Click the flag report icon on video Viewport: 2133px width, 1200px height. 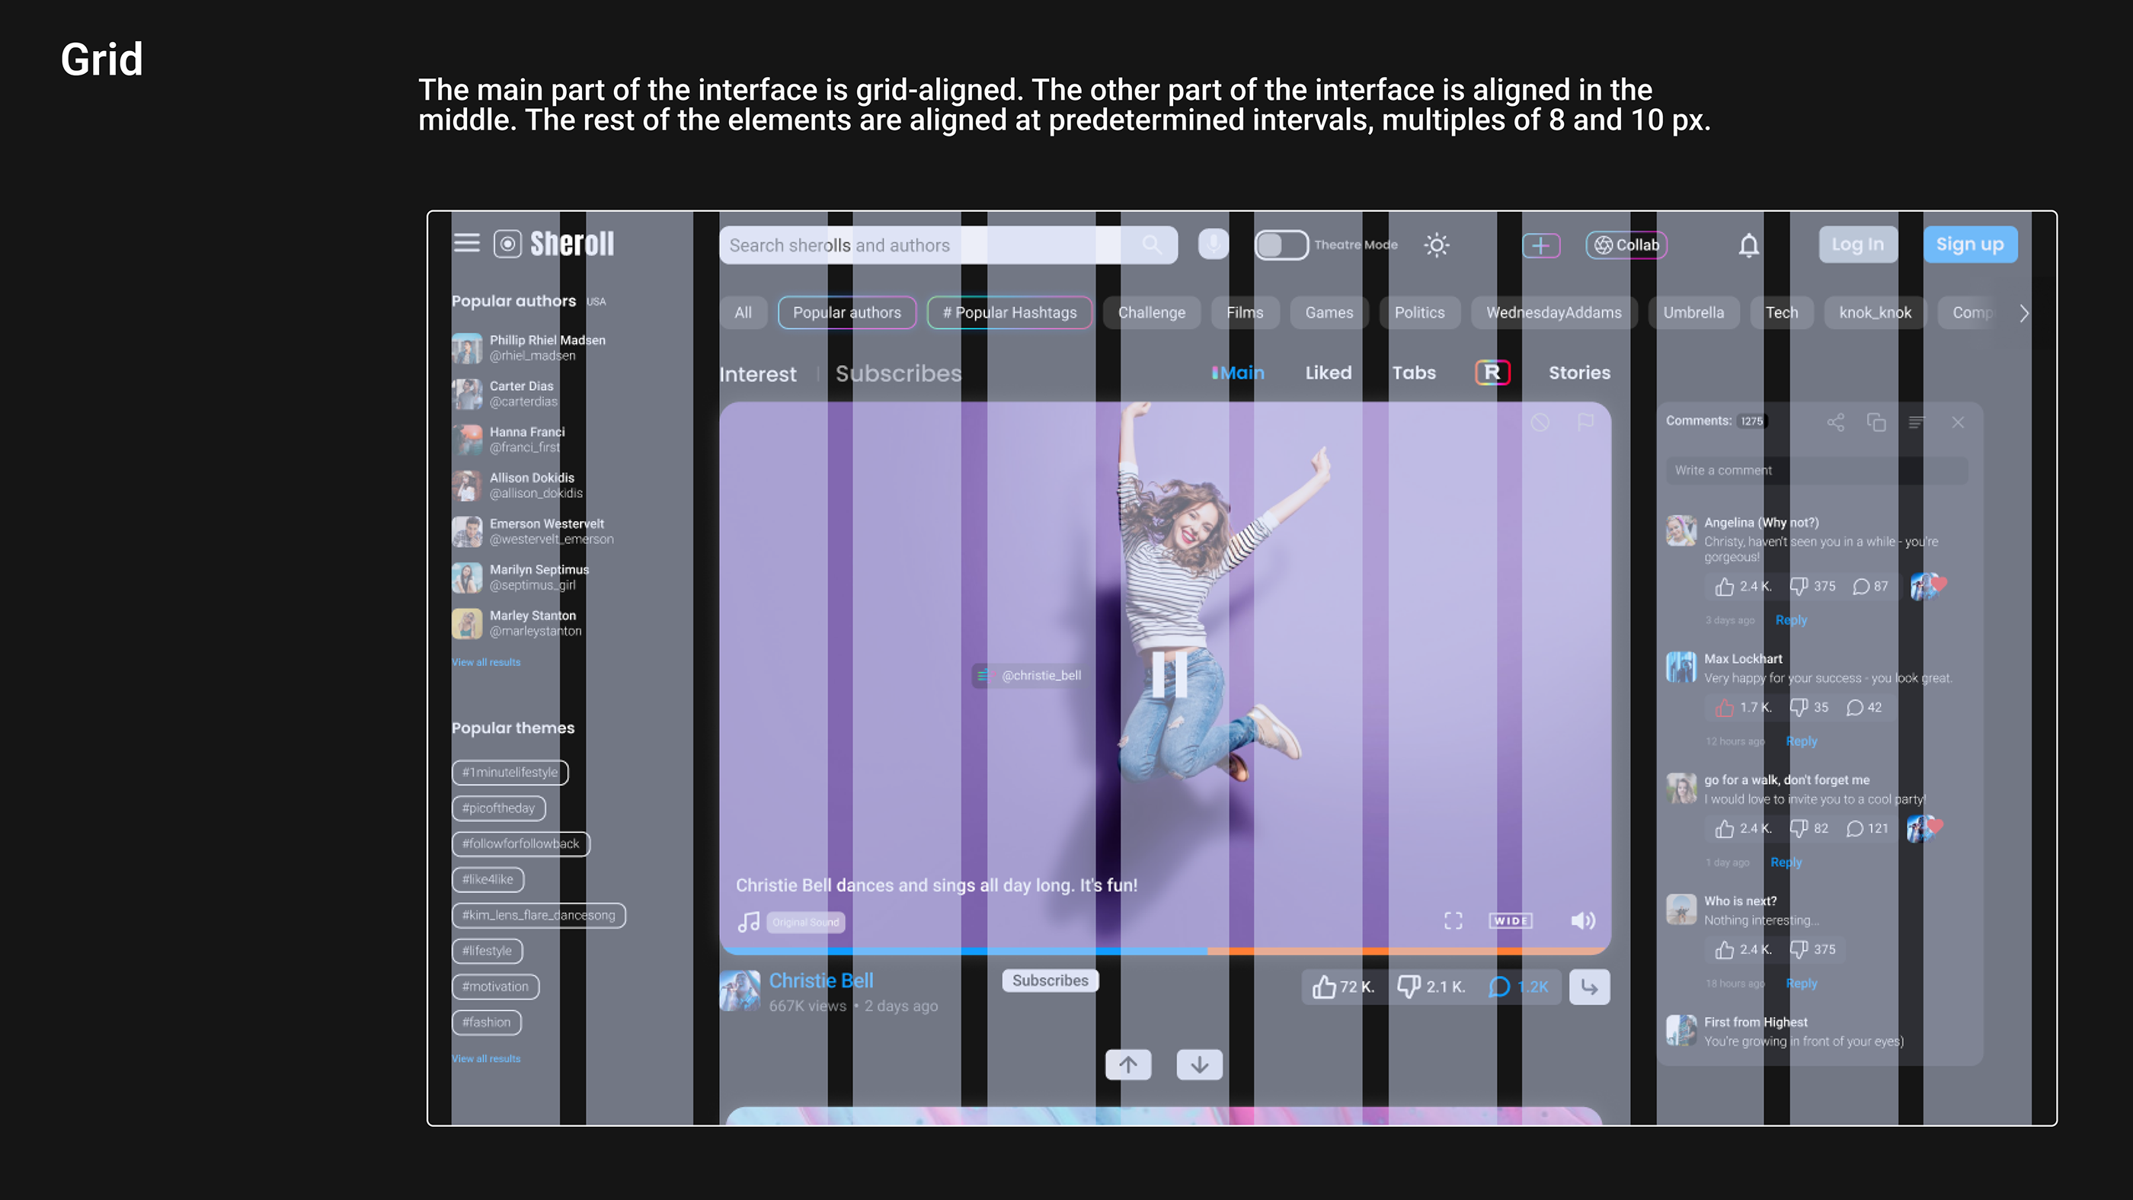click(x=1585, y=422)
